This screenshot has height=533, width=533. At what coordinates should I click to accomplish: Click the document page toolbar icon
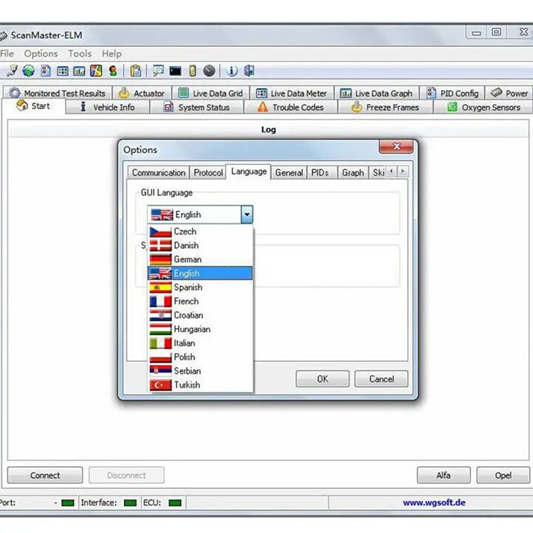(46, 71)
